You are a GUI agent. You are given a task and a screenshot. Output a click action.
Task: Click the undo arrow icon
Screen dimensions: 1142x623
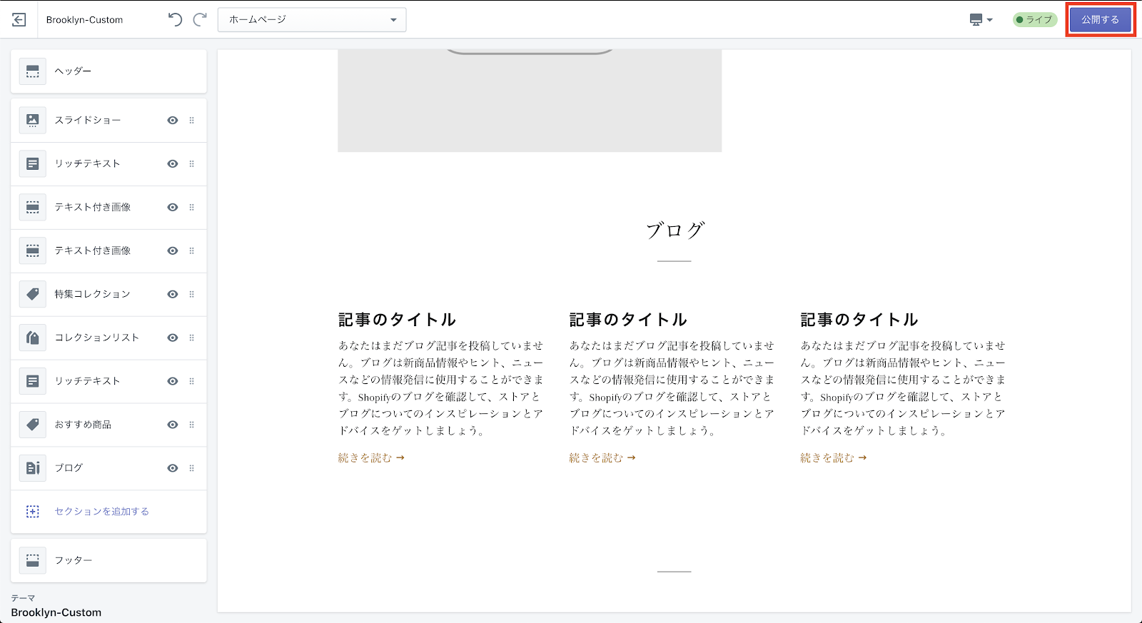point(175,20)
